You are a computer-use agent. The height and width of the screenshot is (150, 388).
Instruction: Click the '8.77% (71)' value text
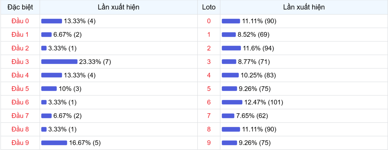pyautogui.click(x=254, y=62)
